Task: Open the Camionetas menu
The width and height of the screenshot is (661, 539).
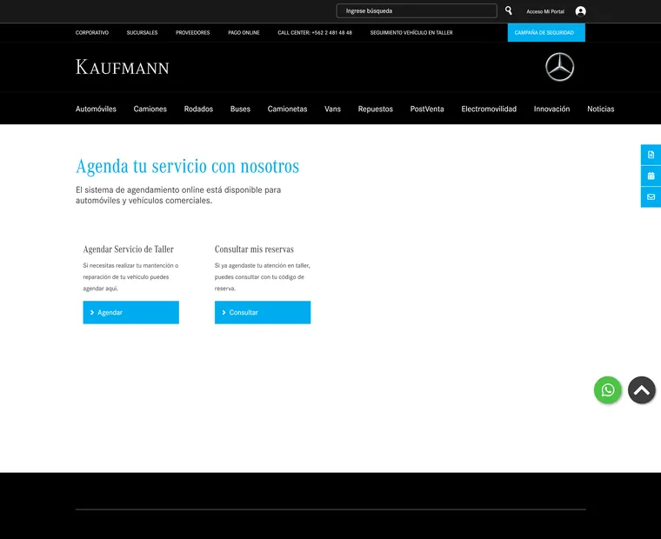Action: (287, 109)
